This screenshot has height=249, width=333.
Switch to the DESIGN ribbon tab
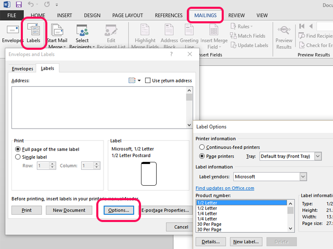tap(92, 16)
